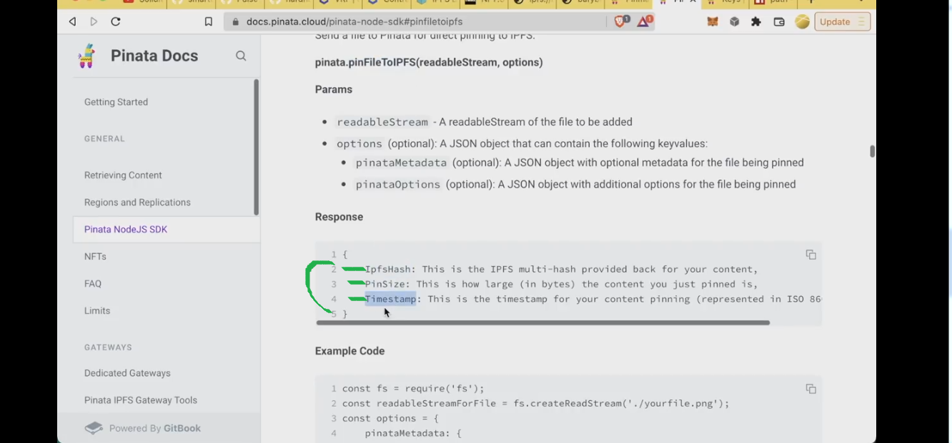The height and width of the screenshot is (443, 952).
Task: Open the NFTs sidebar page
Action: [95, 256]
